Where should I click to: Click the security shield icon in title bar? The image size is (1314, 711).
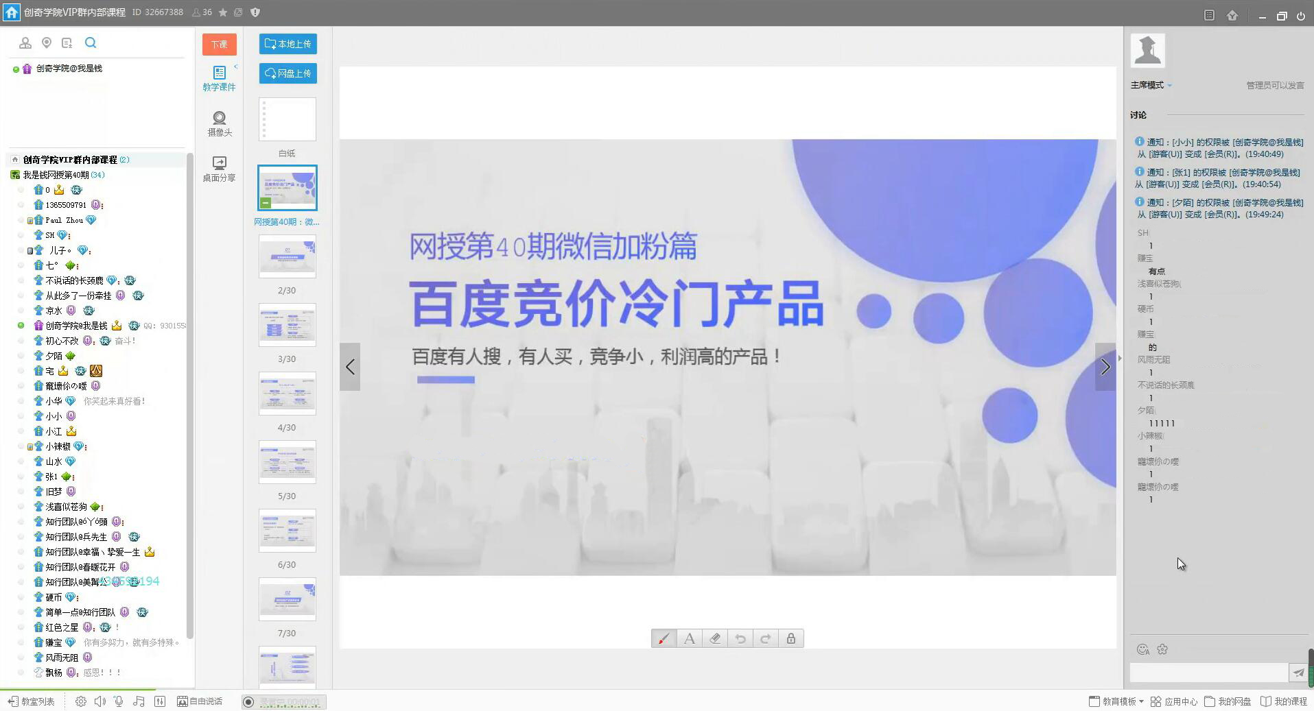(255, 12)
